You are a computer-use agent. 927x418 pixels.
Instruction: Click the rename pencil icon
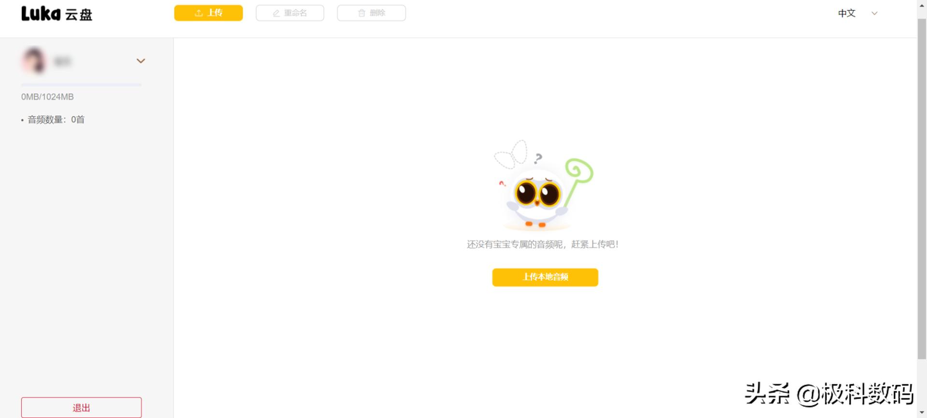click(x=276, y=13)
